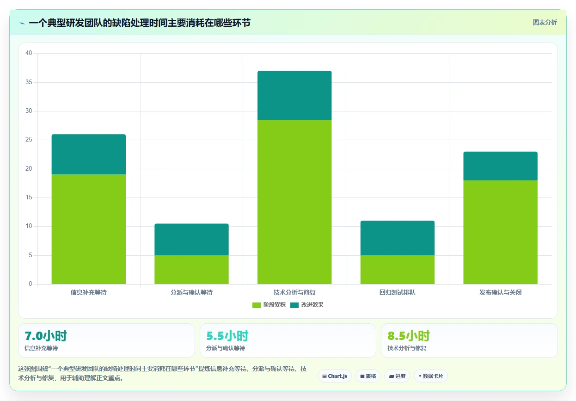Click the chart title about 缺陷处理时间

point(140,23)
